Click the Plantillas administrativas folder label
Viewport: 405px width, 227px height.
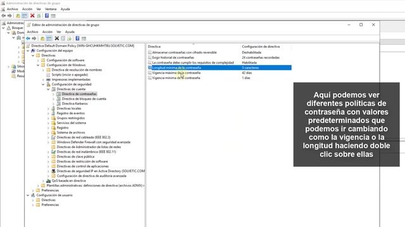point(95,185)
